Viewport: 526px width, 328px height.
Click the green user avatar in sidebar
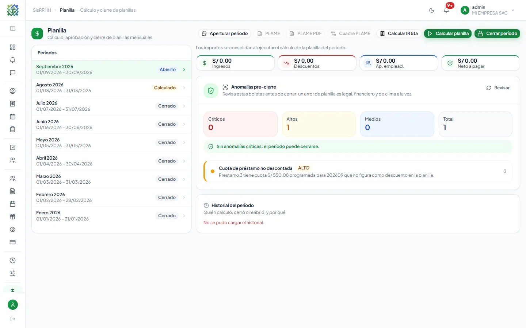tap(13, 305)
